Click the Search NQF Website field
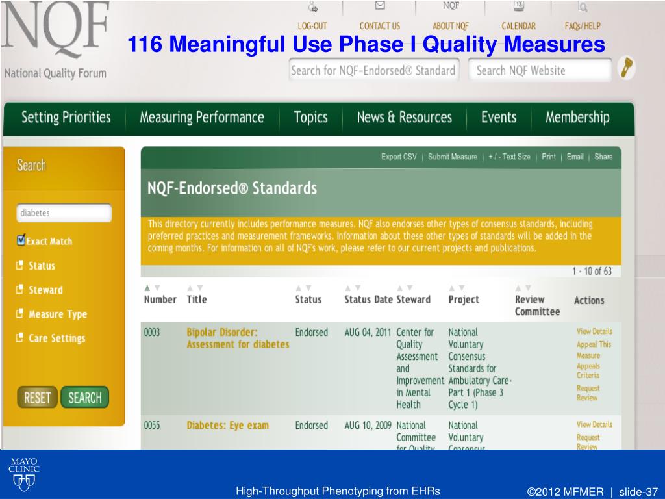Image resolution: width=665 pixels, height=499 pixels. point(540,70)
